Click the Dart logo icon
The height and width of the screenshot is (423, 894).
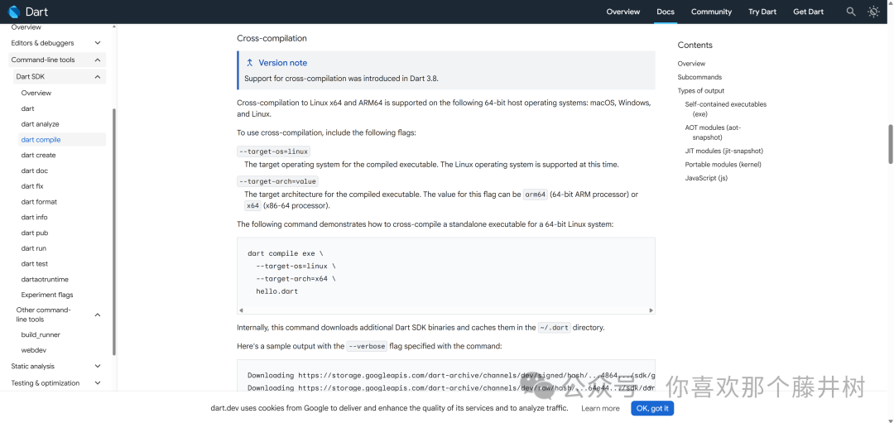(14, 12)
